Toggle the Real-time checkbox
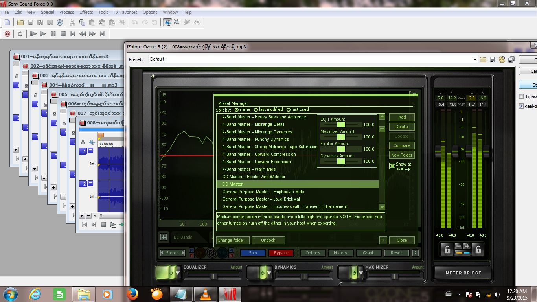The height and width of the screenshot is (302, 537). tap(521, 106)
